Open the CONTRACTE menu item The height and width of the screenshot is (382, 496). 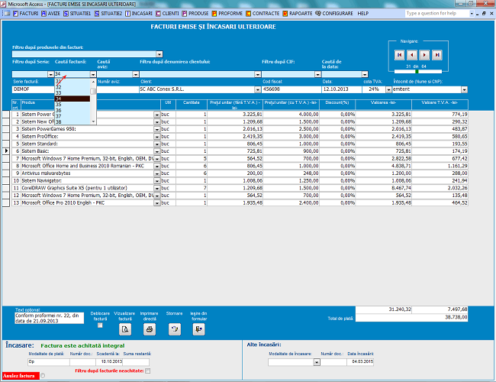(262, 13)
